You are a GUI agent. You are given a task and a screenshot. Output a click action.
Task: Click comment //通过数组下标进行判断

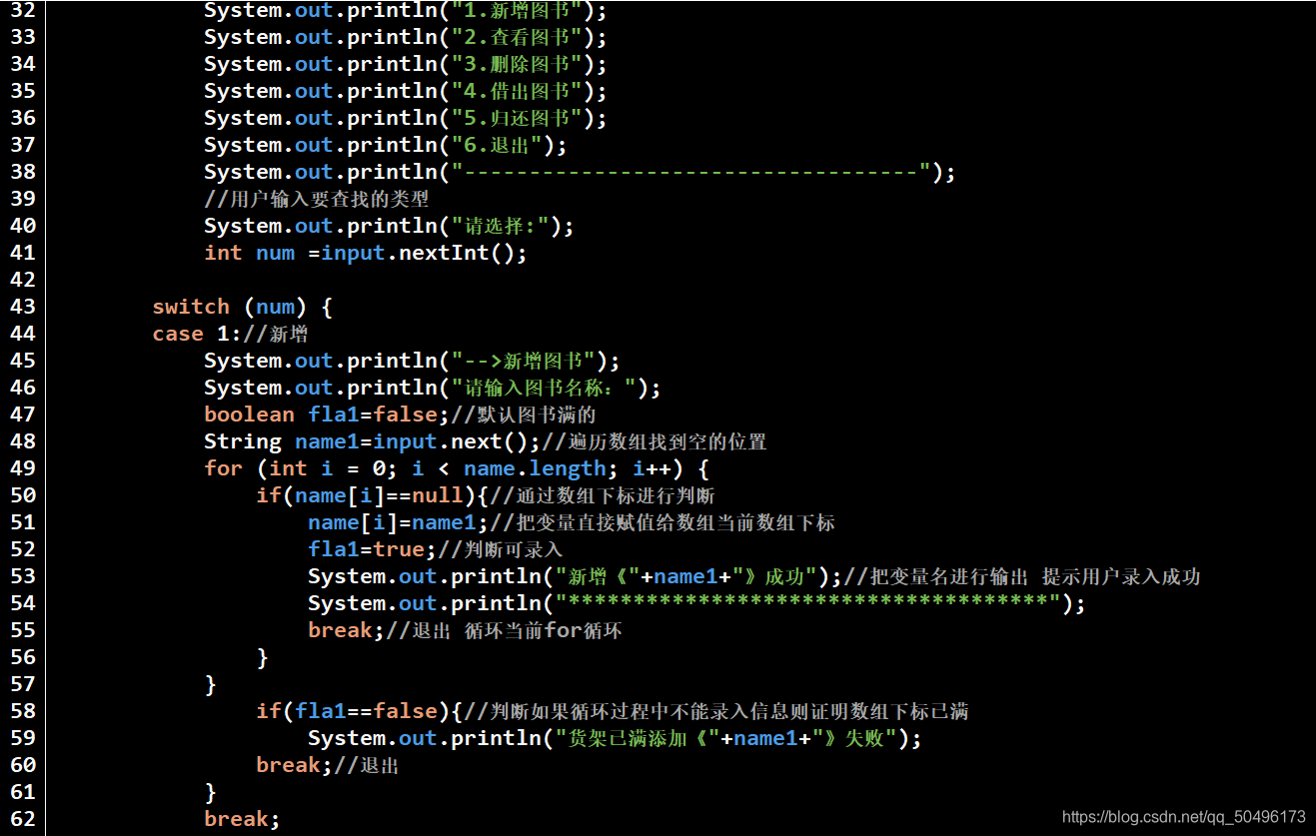[603, 495]
